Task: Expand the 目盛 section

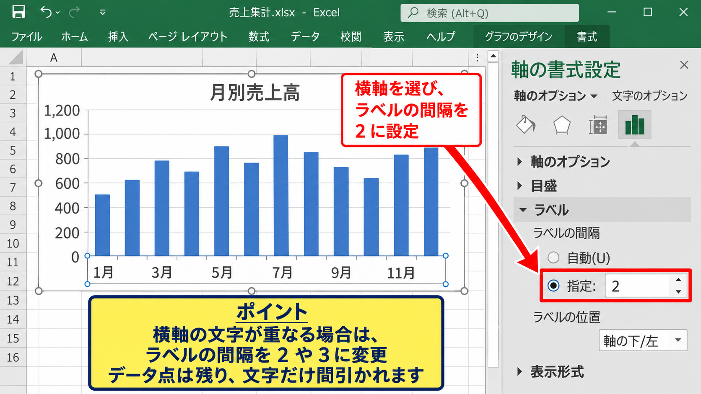Action: [x=537, y=185]
